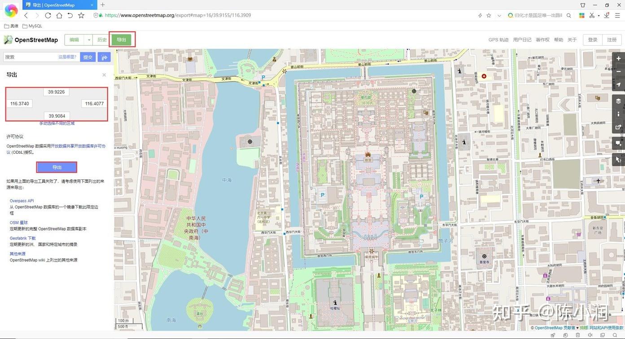View map info with the i icon

tap(618, 114)
